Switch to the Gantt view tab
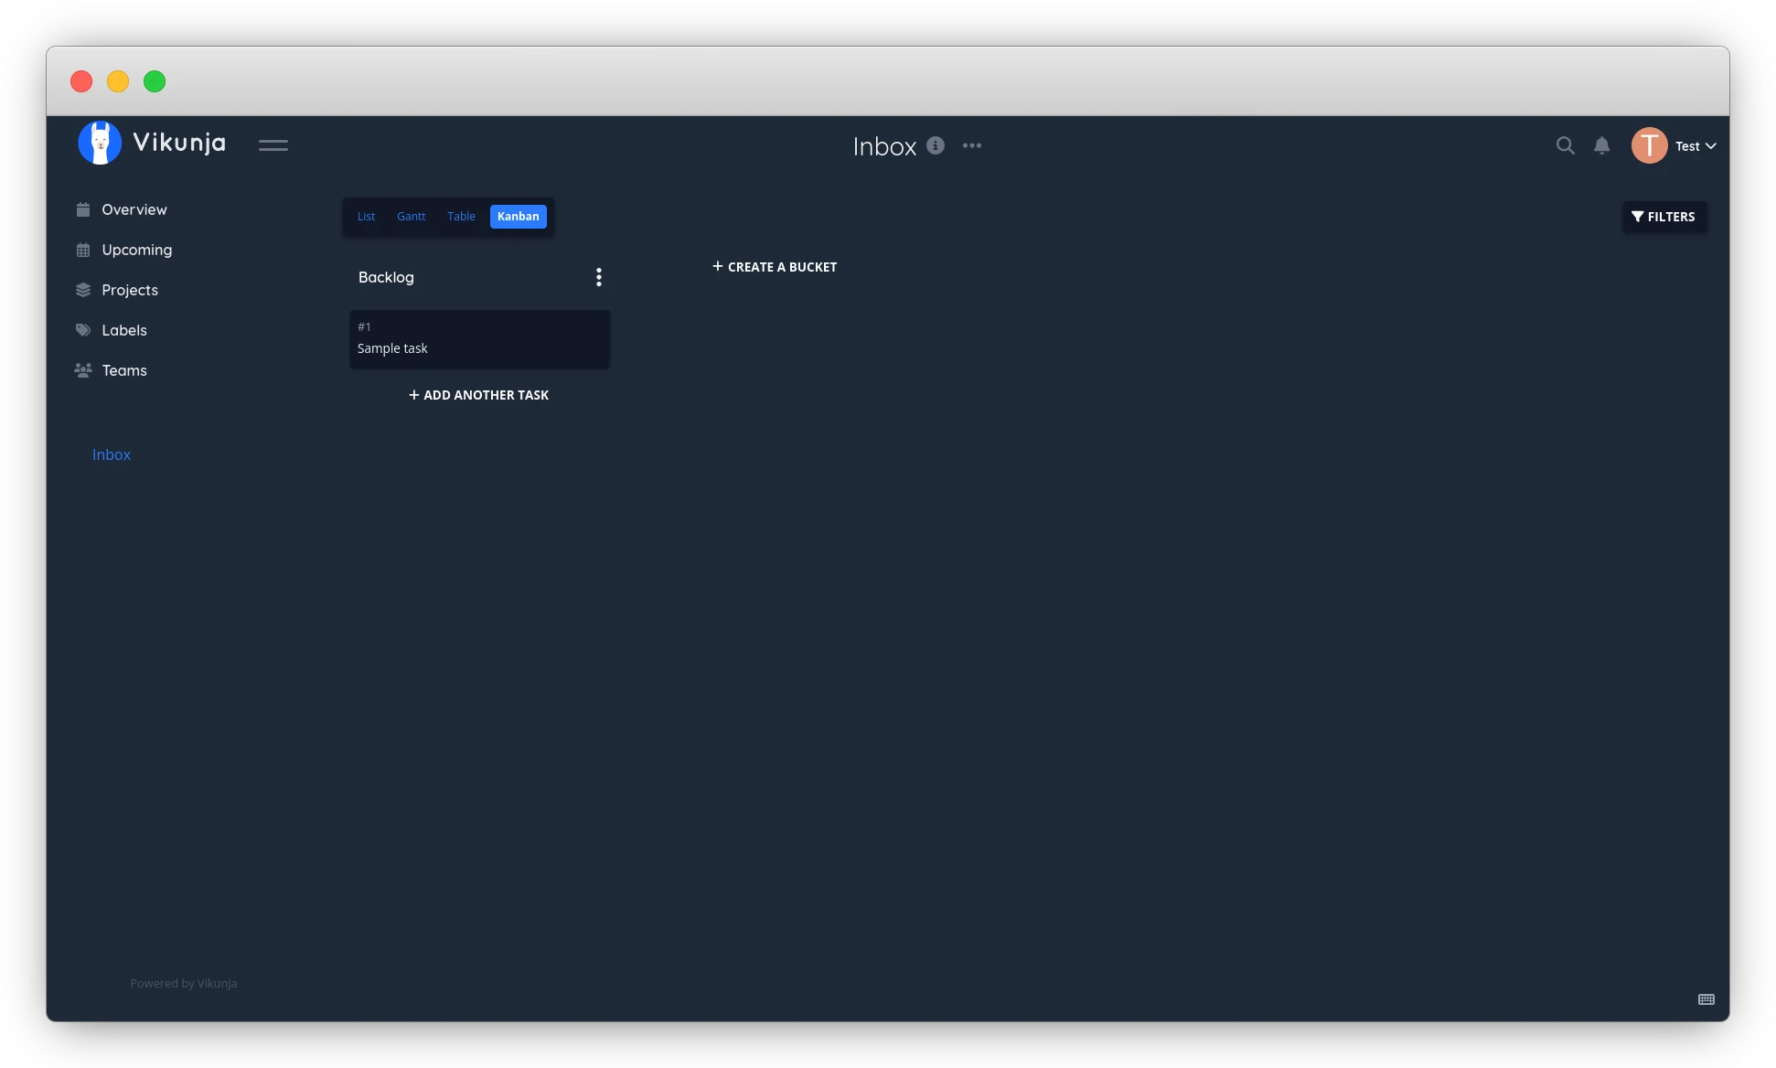The width and height of the screenshot is (1776, 1068). (x=411, y=217)
